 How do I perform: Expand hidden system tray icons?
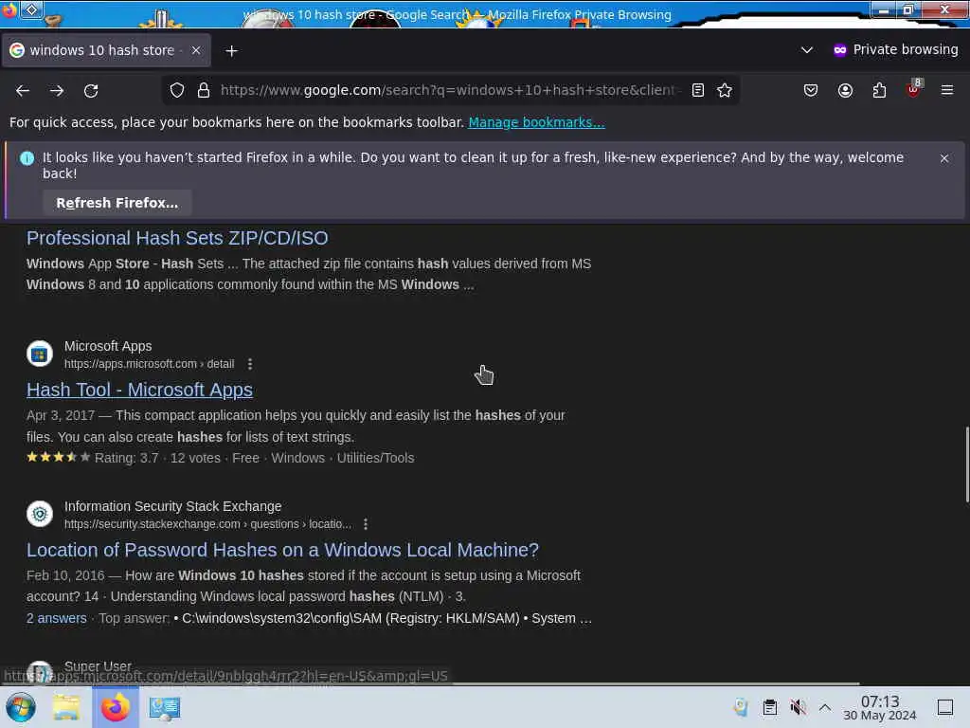(x=825, y=707)
